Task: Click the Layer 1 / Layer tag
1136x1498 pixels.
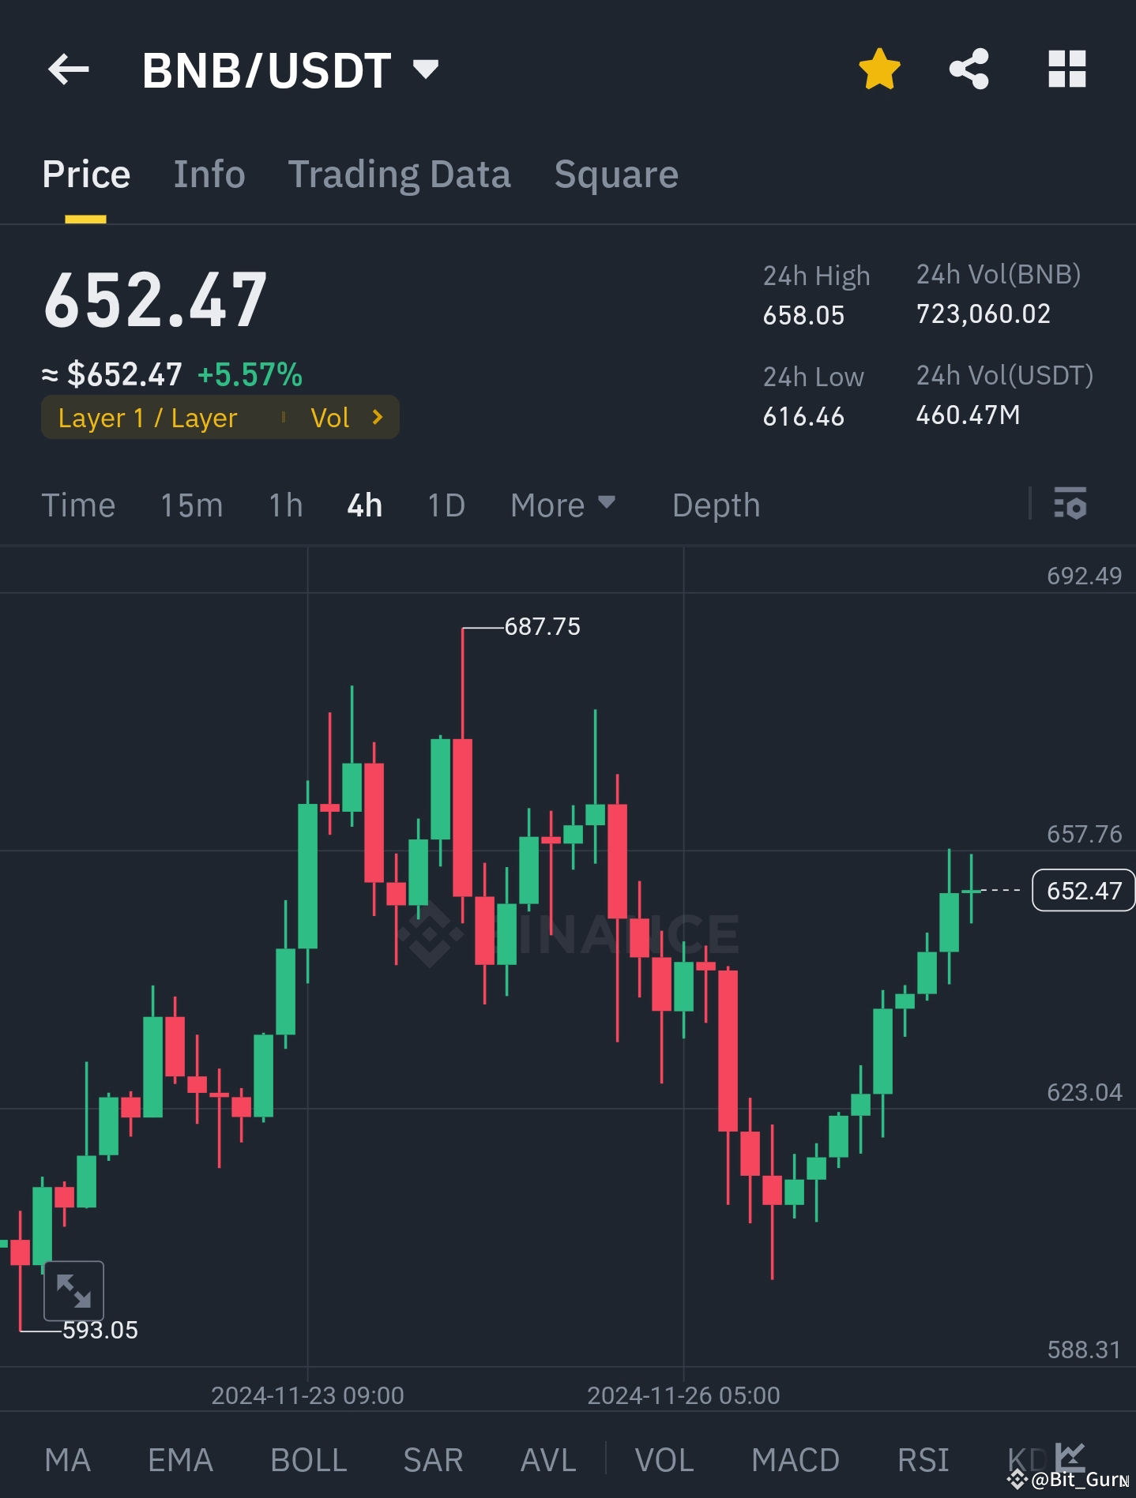Action: (x=148, y=417)
